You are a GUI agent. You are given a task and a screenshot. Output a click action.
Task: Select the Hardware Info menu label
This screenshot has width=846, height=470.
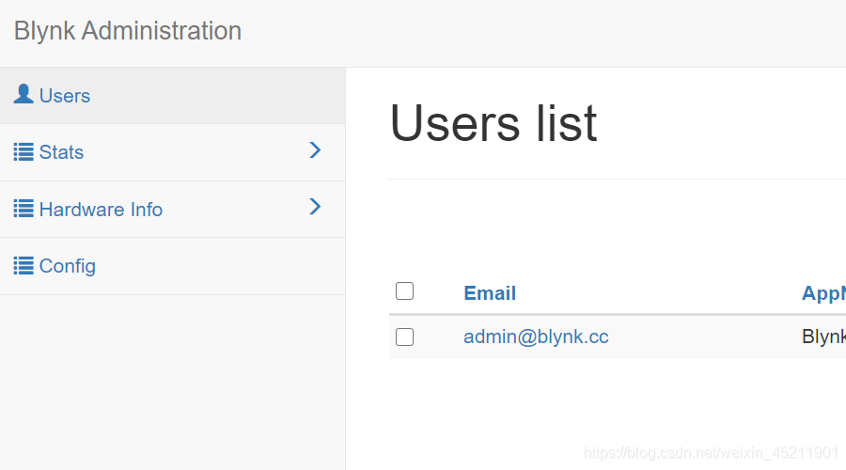(101, 210)
